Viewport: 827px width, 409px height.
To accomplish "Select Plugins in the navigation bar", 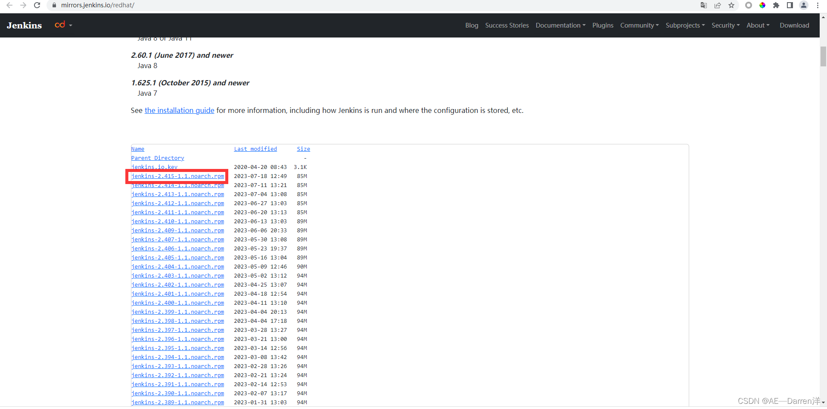I will point(603,25).
